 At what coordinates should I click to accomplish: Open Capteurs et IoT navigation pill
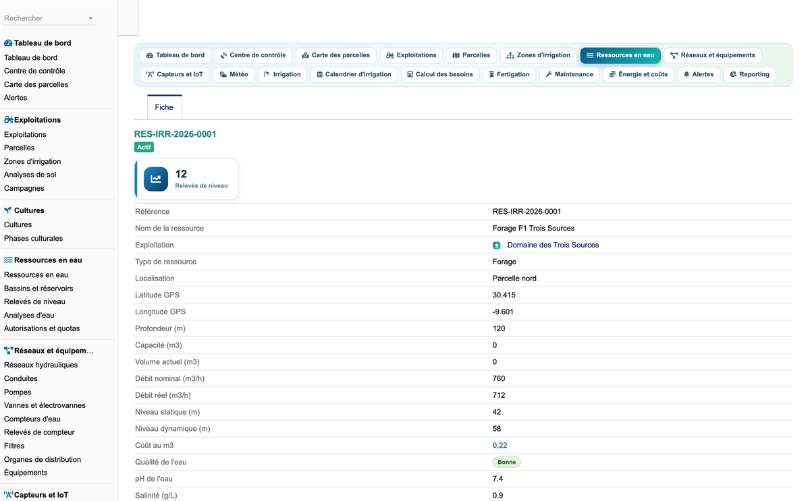point(175,74)
